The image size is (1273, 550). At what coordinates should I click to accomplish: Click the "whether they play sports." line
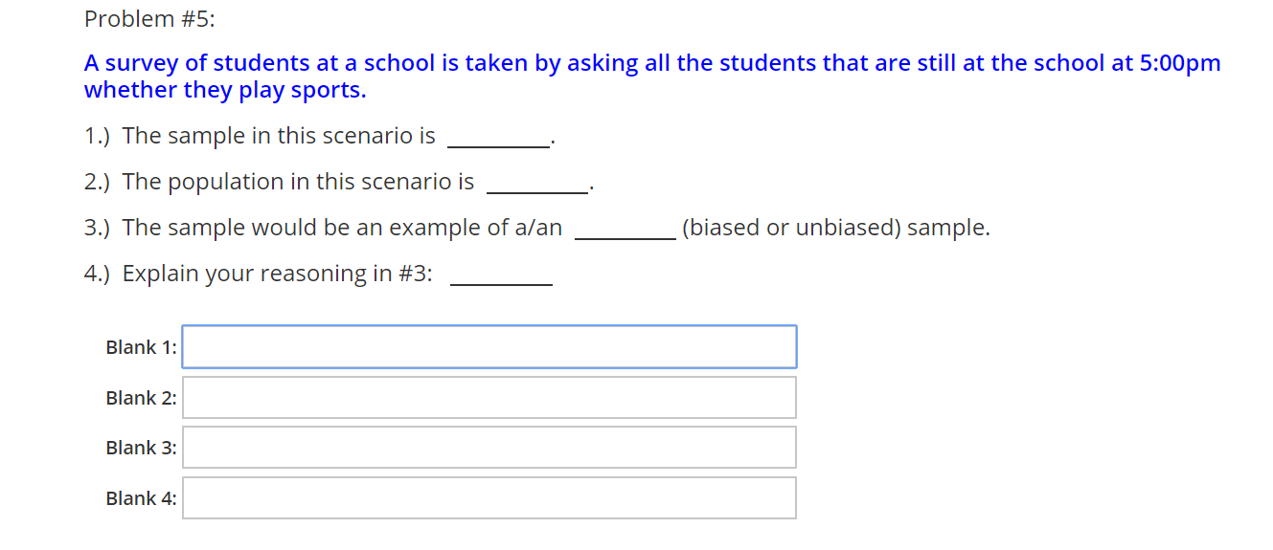click(x=225, y=90)
